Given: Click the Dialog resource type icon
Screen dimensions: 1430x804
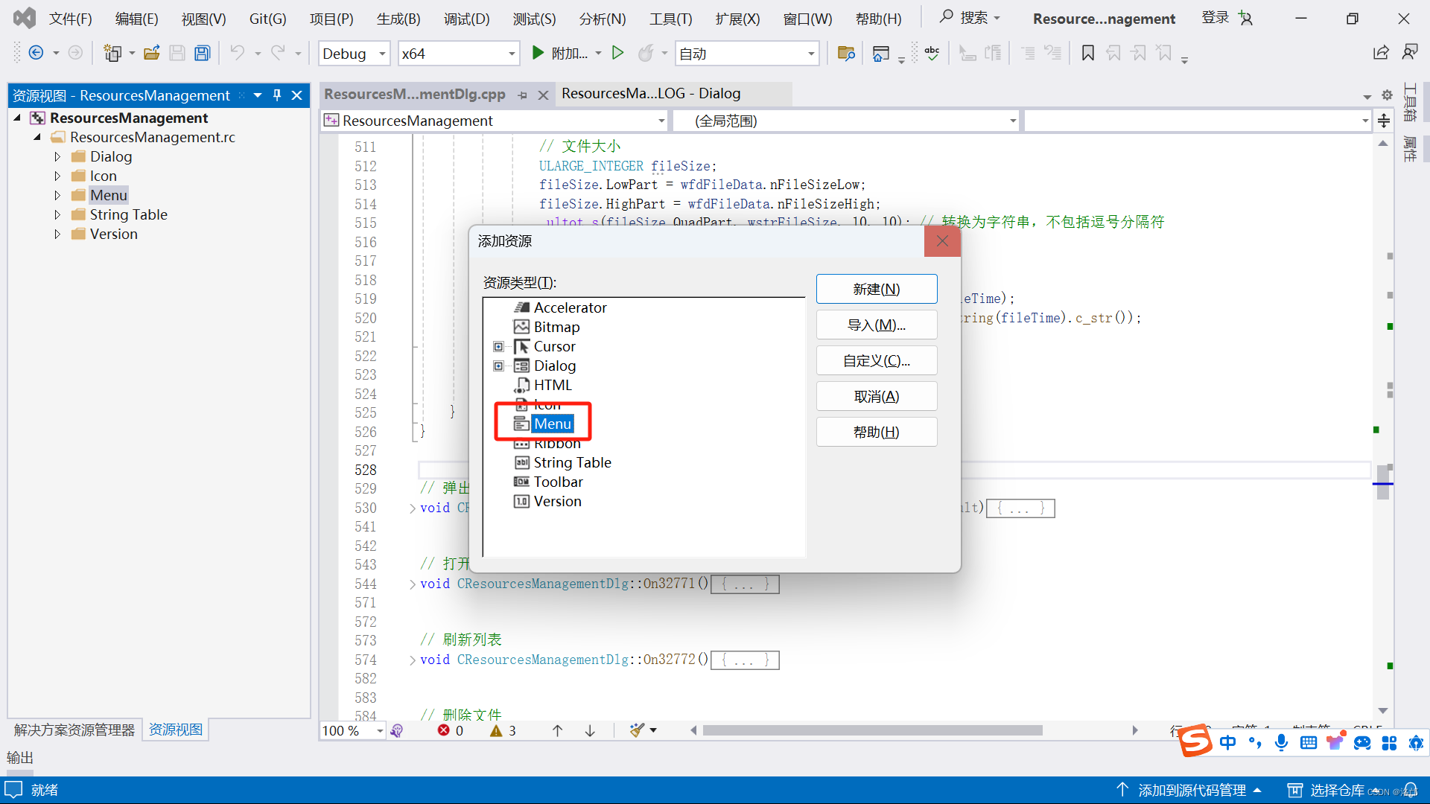Looking at the screenshot, I should coord(521,366).
